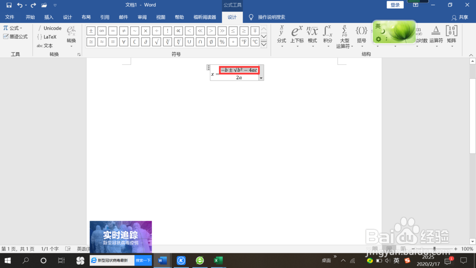Image resolution: width=476 pixels, height=268 pixels.
Task: Click 搜索一下 button in the taskbar
Action: (x=143, y=260)
